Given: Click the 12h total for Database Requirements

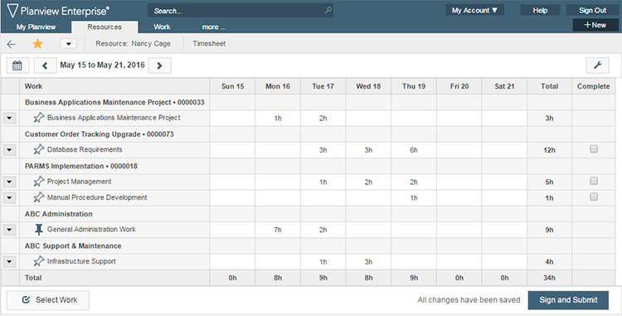Looking at the screenshot, I should tap(549, 150).
